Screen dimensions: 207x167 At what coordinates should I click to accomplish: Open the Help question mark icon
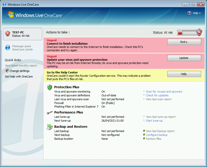[x=189, y=13]
